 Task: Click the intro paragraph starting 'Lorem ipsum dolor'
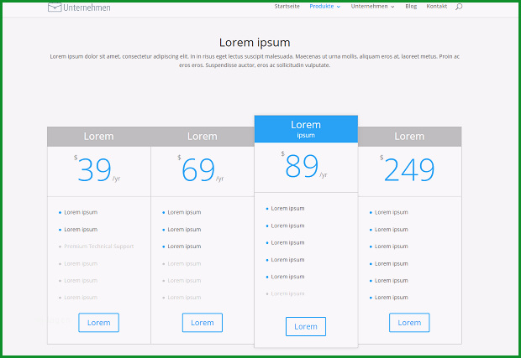(x=255, y=60)
